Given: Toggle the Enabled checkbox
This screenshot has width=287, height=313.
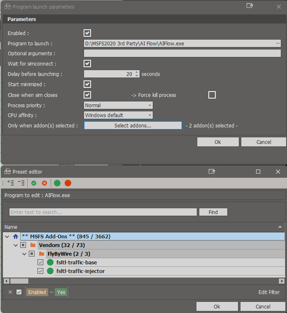Looking at the screenshot, I should click(87, 33).
